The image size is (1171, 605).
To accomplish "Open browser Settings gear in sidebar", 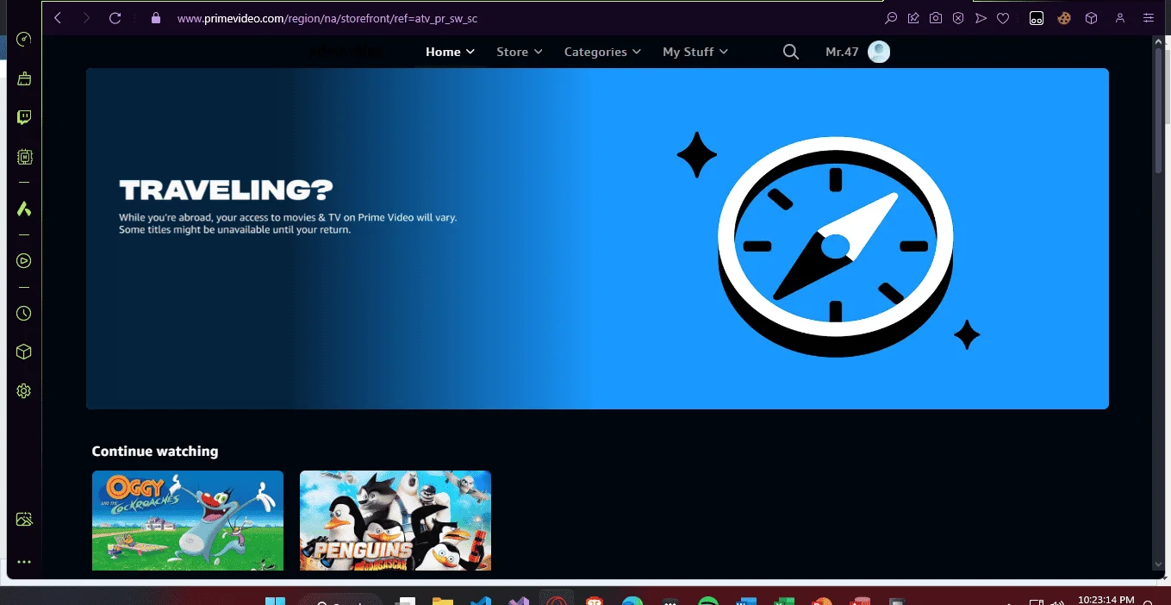I will click(x=24, y=391).
